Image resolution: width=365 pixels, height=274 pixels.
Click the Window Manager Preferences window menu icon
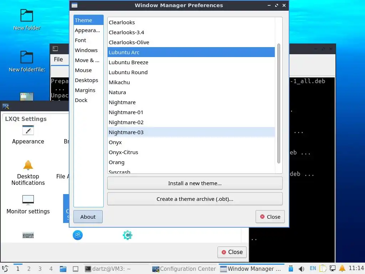pyautogui.click(x=74, y=5)
